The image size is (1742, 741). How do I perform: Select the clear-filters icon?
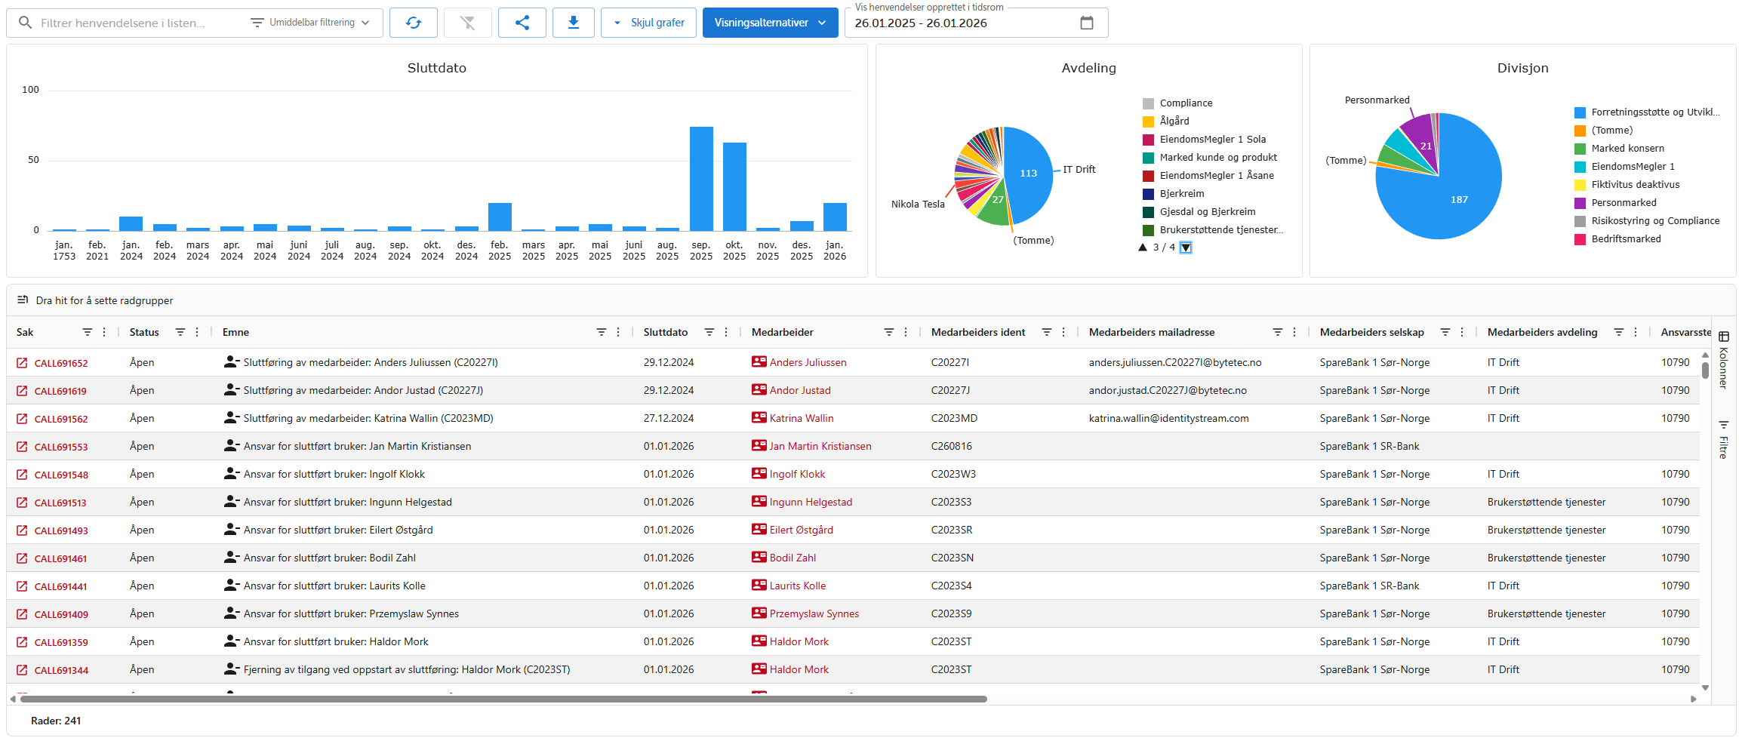pos(467,22)
